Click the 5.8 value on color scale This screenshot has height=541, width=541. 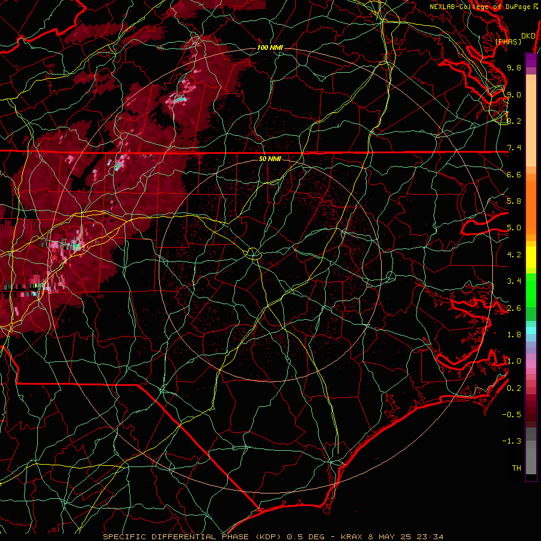(x=514, y=201)
